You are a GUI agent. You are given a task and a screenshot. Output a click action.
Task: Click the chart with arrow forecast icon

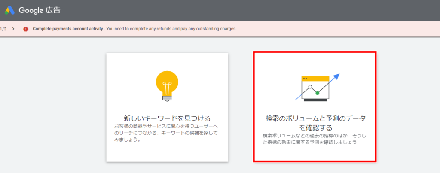point(318,87)
